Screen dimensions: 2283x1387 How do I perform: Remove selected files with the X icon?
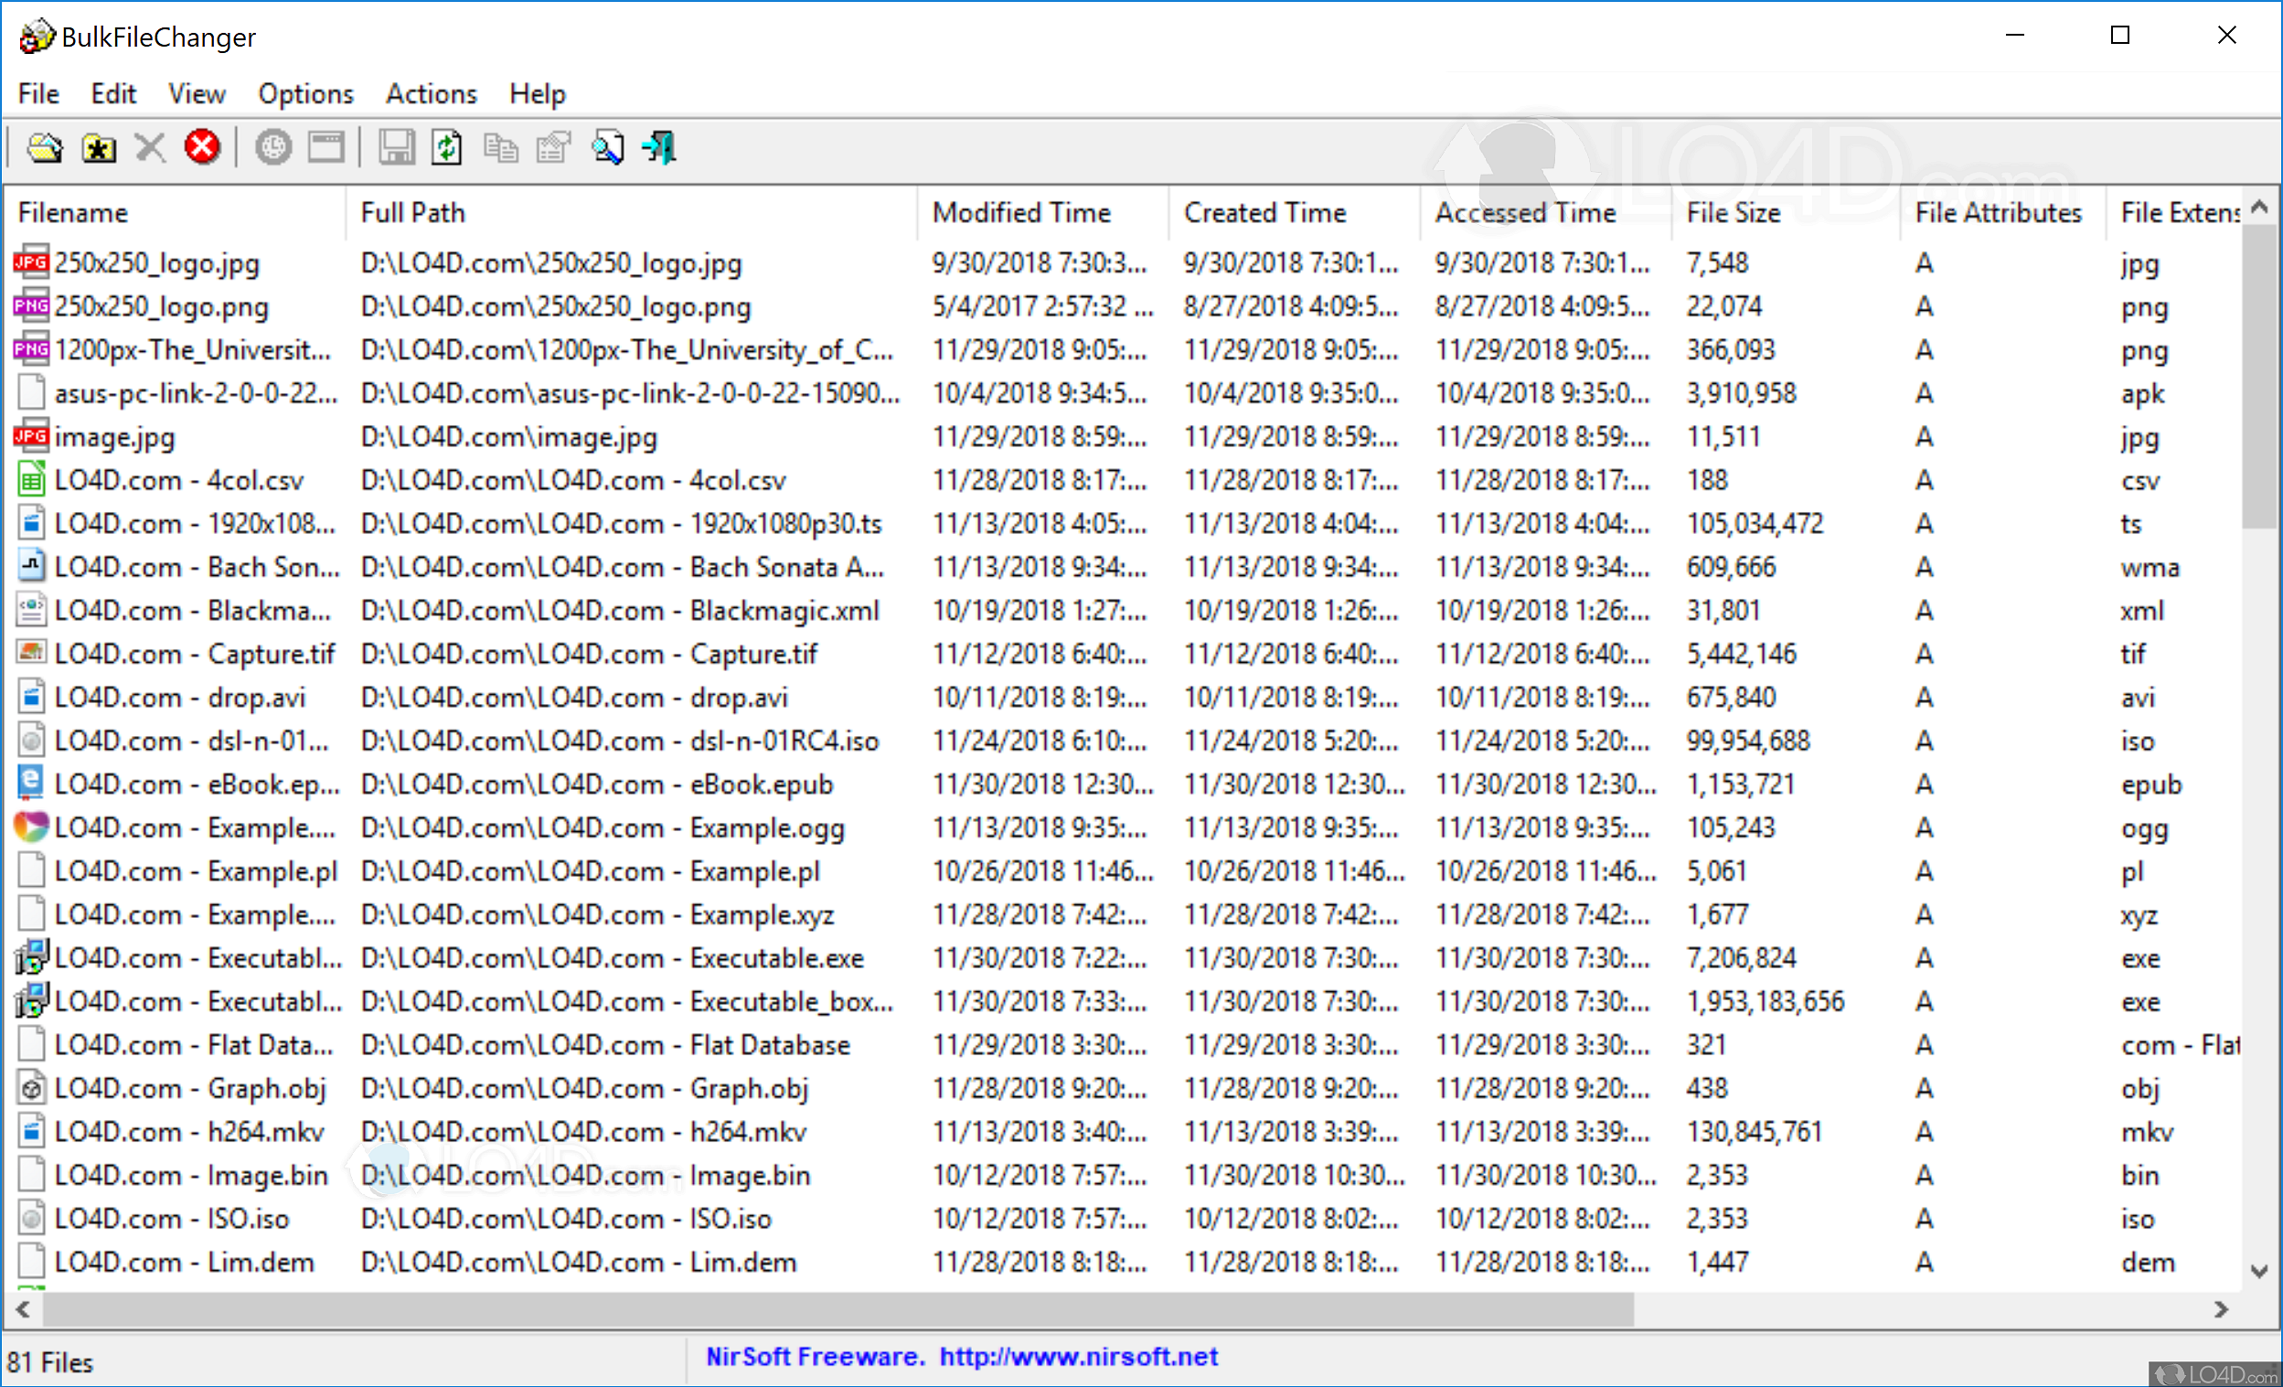point(150,147)
